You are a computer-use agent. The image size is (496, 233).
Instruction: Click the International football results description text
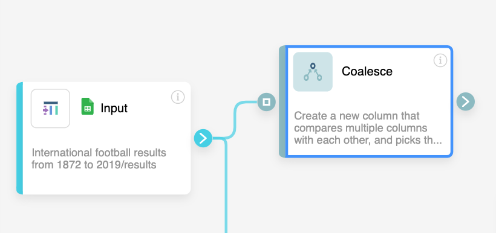pos(99,159)
